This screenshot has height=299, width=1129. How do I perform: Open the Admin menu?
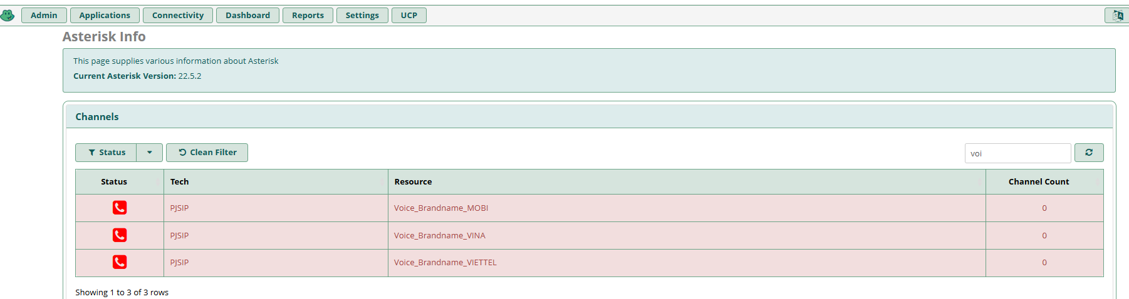pyautogui.click(x=44, y=15)
